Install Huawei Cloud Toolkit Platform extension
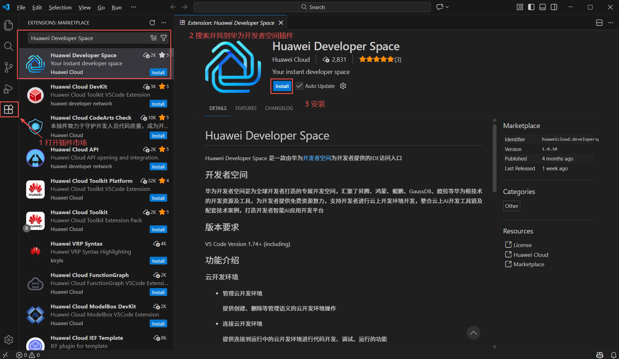Viewport: 619px width, 359px height. (158, 198)
